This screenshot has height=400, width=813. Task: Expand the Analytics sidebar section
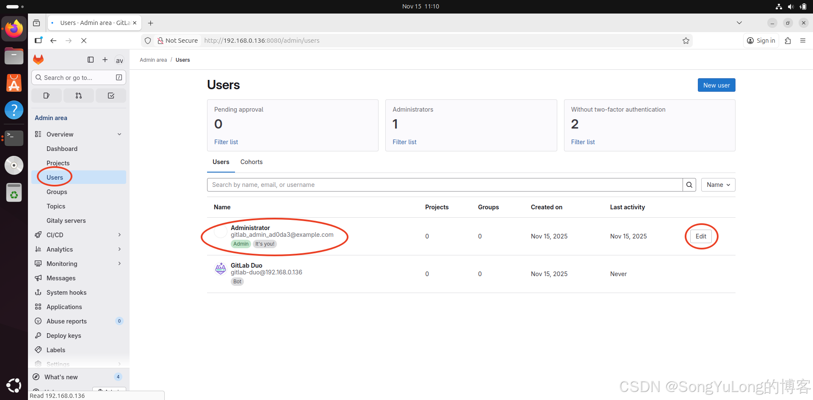click(119, 249)
